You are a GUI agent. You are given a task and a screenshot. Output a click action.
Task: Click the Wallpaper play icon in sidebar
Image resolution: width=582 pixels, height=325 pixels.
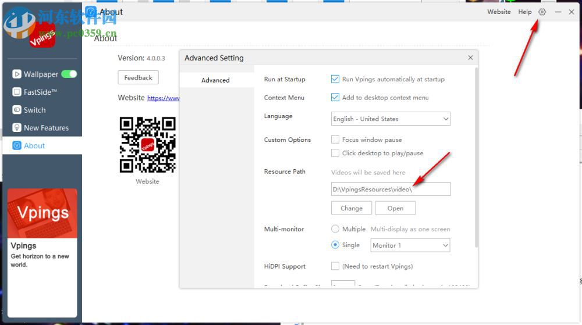coord(17,74)
